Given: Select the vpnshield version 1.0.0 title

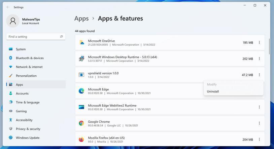Looking at the screenshot, I should click(103, 73).
